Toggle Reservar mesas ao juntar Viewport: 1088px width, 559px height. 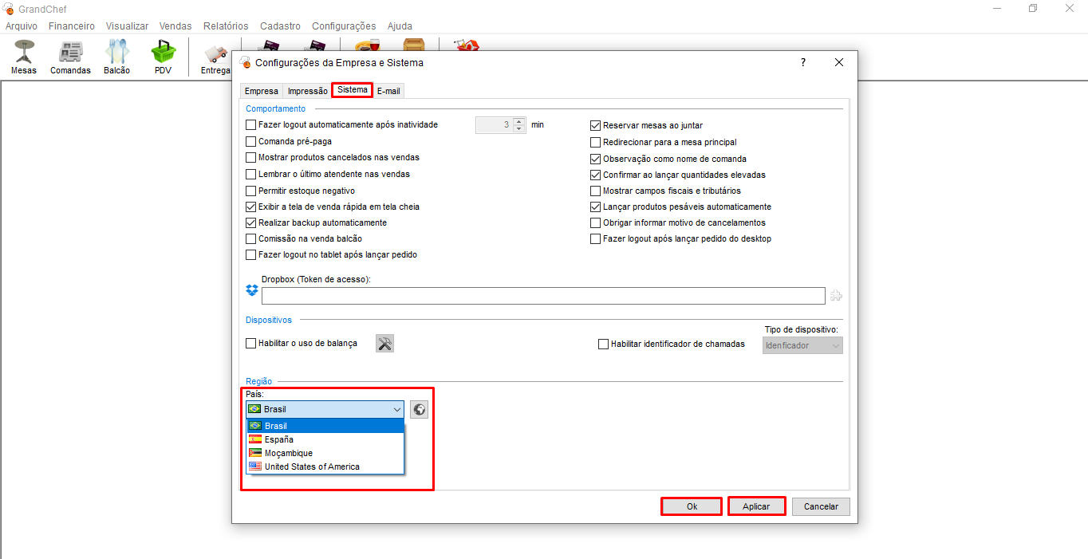click(595, 125)
